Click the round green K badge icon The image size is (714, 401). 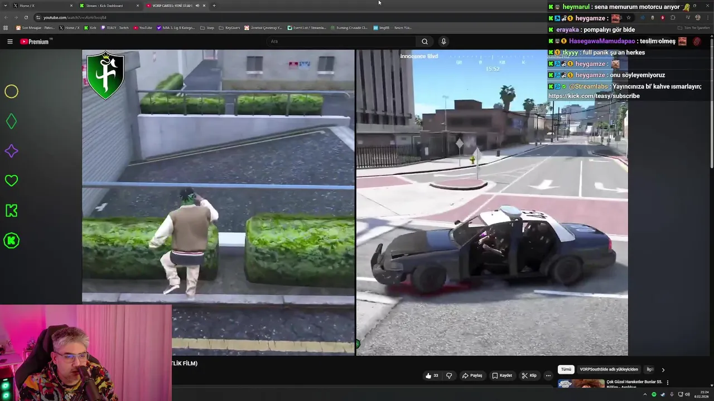point(11,241)
